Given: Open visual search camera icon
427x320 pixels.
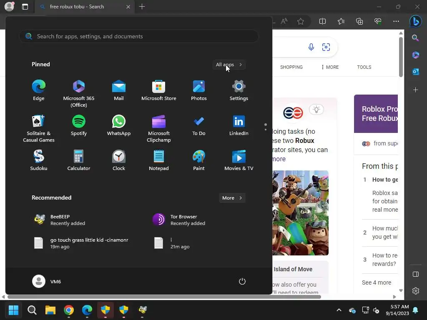Looking at the screenshot, I should [x=326, y=47].
